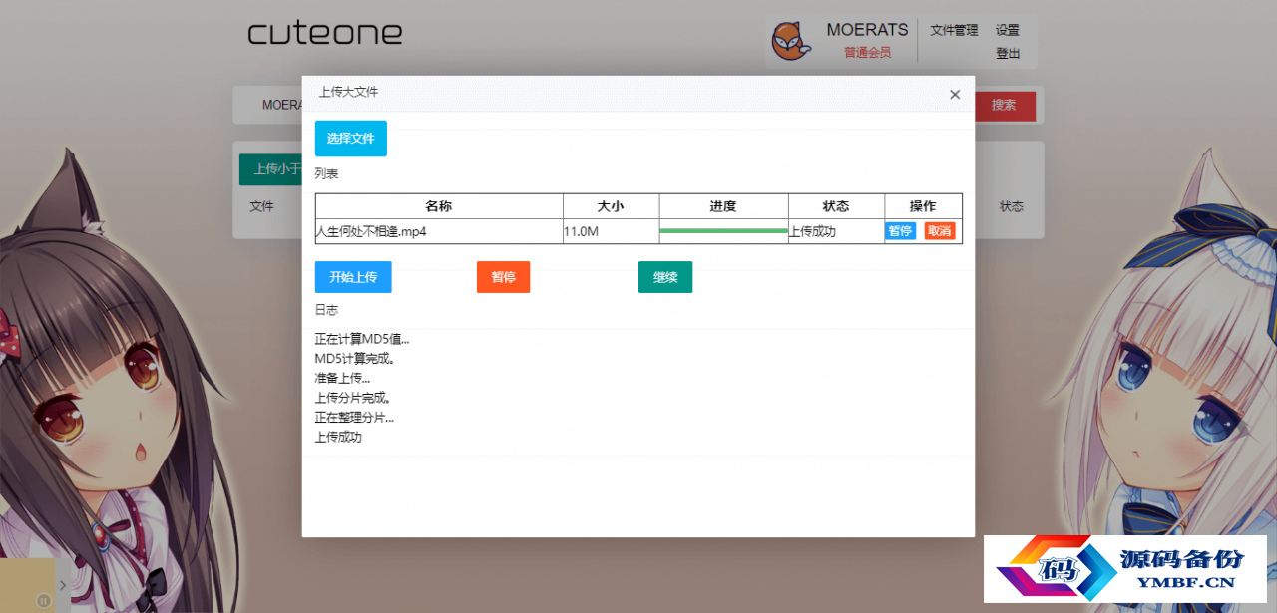Click 登出 to log out
Viewport: 1277px width, 613px height.
point(1008,54)
